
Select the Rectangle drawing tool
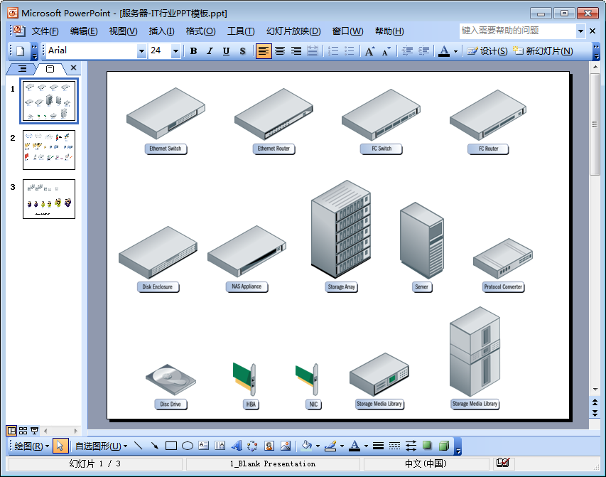pos(171,446)
